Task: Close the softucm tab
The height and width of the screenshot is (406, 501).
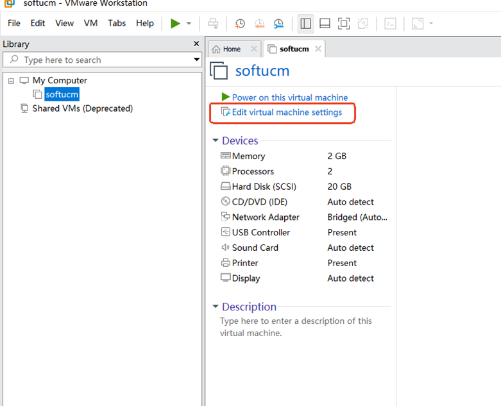Action: coord(318,49)
